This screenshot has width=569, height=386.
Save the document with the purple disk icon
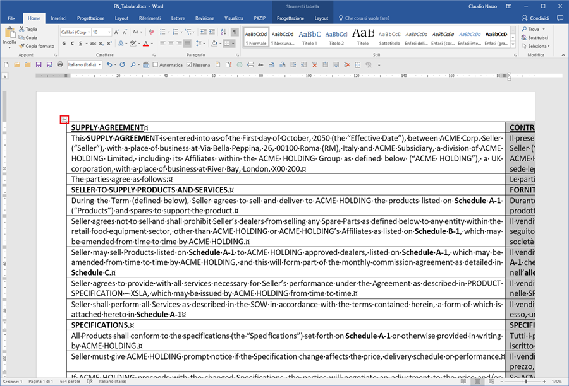pos(39,65)
